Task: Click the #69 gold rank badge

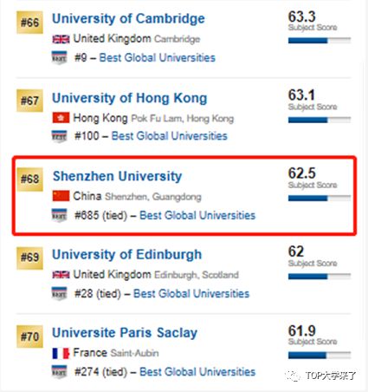Action: 29,258
